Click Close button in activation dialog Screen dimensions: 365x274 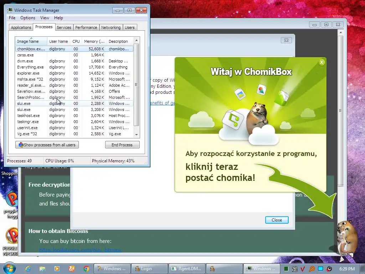[277, 220]
